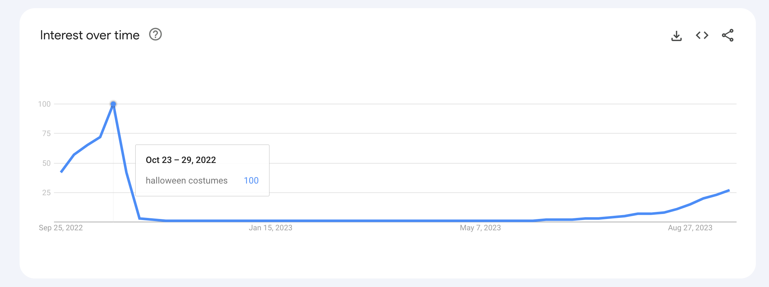This screenshot has width=769, height=287.
Task: Click the share icon
Action: click(x=727, y=35)
